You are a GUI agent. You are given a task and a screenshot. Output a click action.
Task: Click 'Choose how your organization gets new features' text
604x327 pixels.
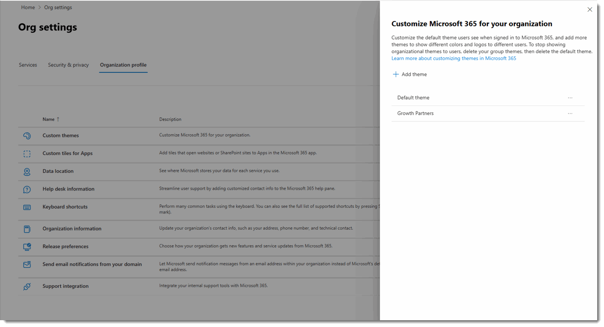click(246, 246)
